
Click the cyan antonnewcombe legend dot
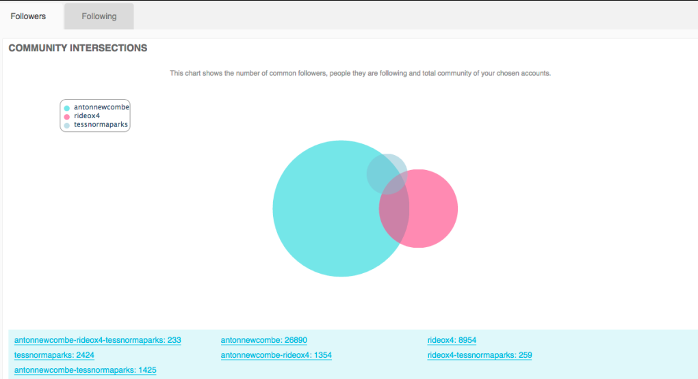(67, 108)
